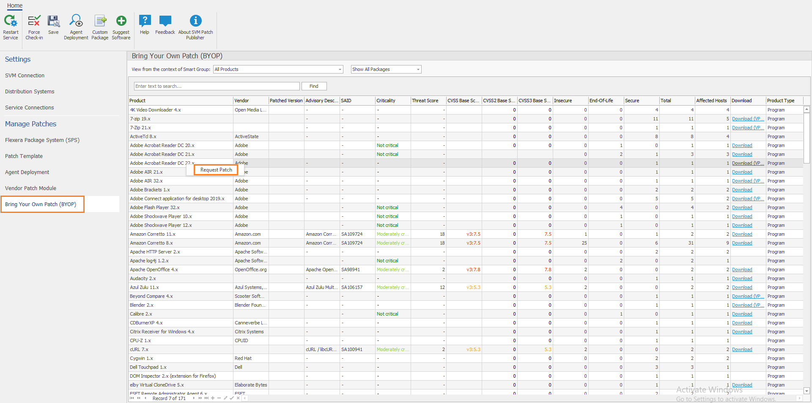The width and height of the screenshot is (812, 403).
Task: Open Flexera Package System (SPS)
Action: pyautogui.click(x=42, y=140)
